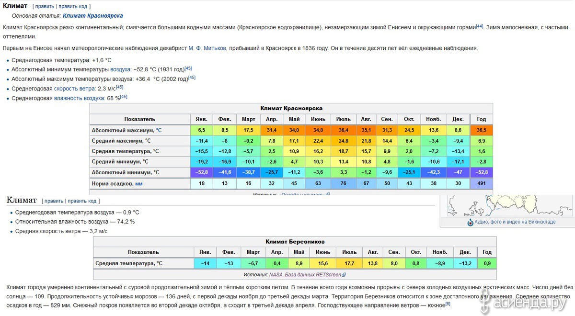The width and height of the screenshot is (575, 316).
Task: Click '°C' link in Абсолютный максимум row
Action: (x=159, y=130)
